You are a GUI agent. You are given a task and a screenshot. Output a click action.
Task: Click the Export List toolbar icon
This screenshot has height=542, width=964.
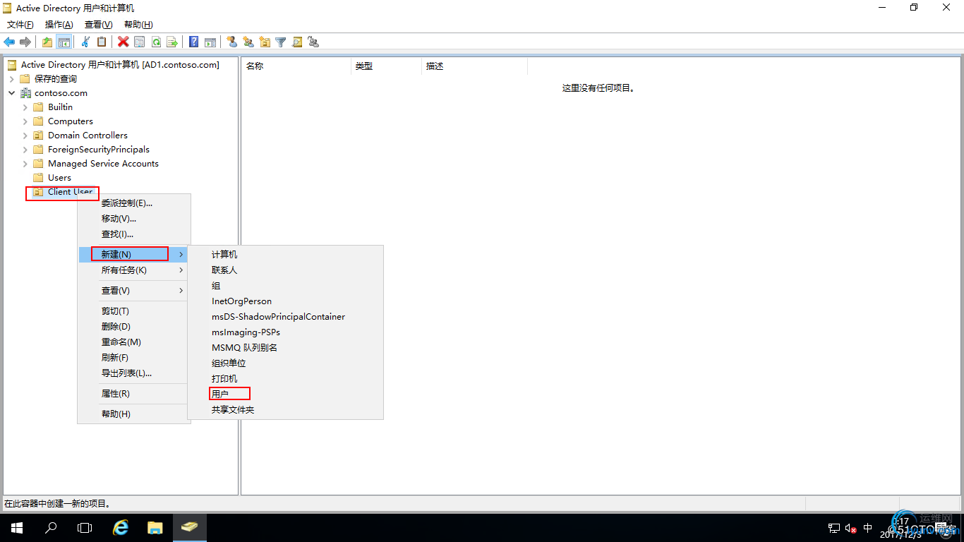click(172, 42)
